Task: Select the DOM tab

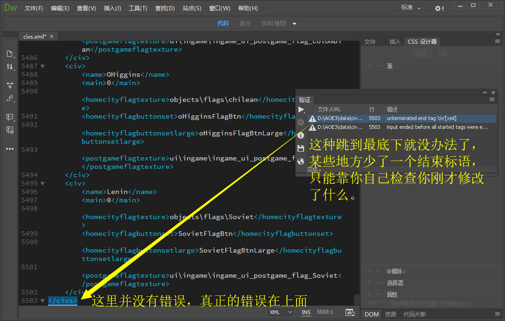Action: (x=371, y=314)
